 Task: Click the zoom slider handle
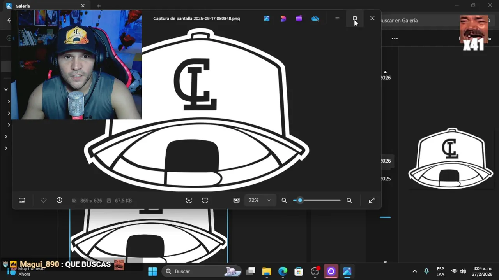[x=300, y=200]
